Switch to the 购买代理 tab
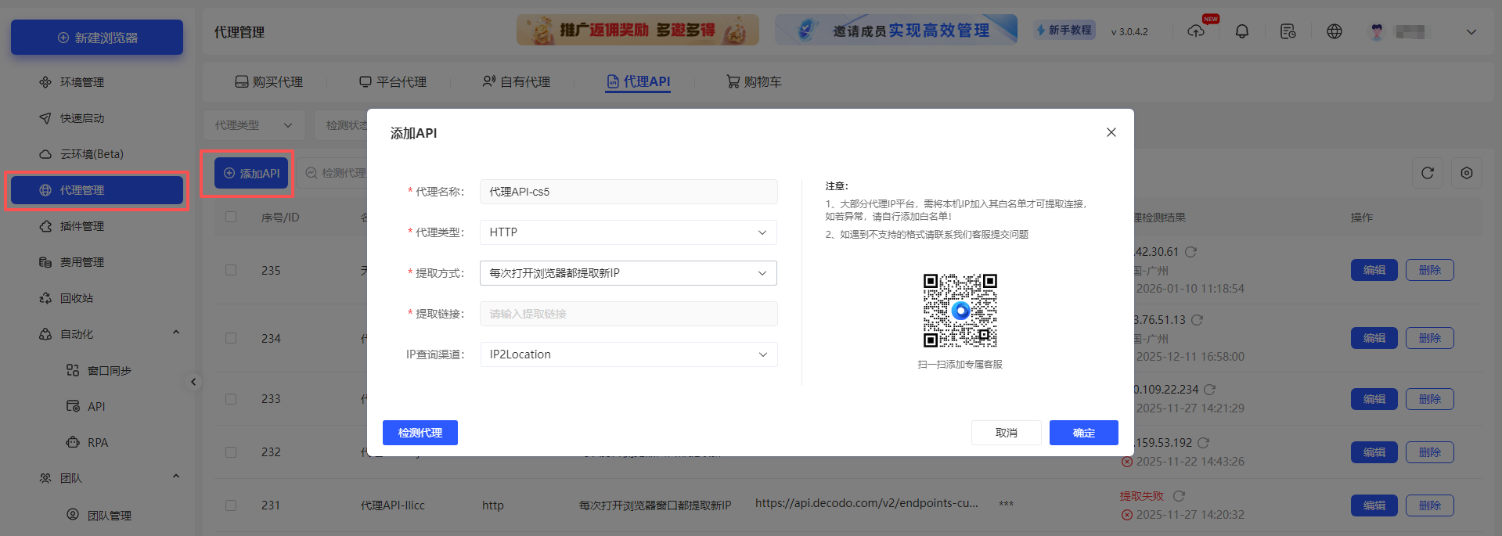1502x536 pixels. click(269, 81)
